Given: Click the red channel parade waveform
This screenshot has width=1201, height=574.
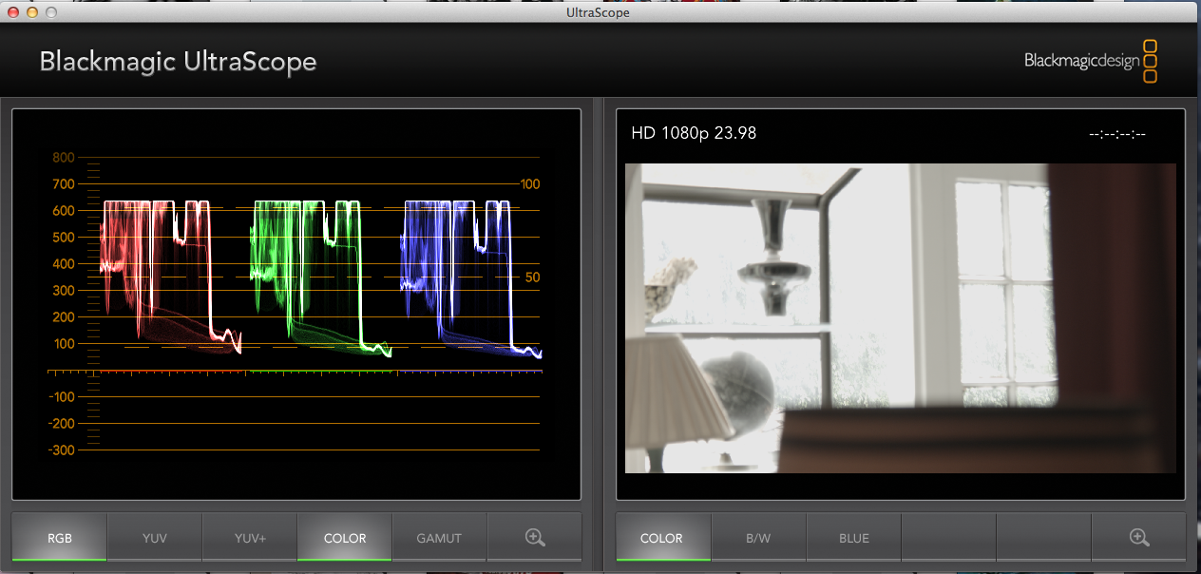Looking at the screenshot, I should click(171, 278).
